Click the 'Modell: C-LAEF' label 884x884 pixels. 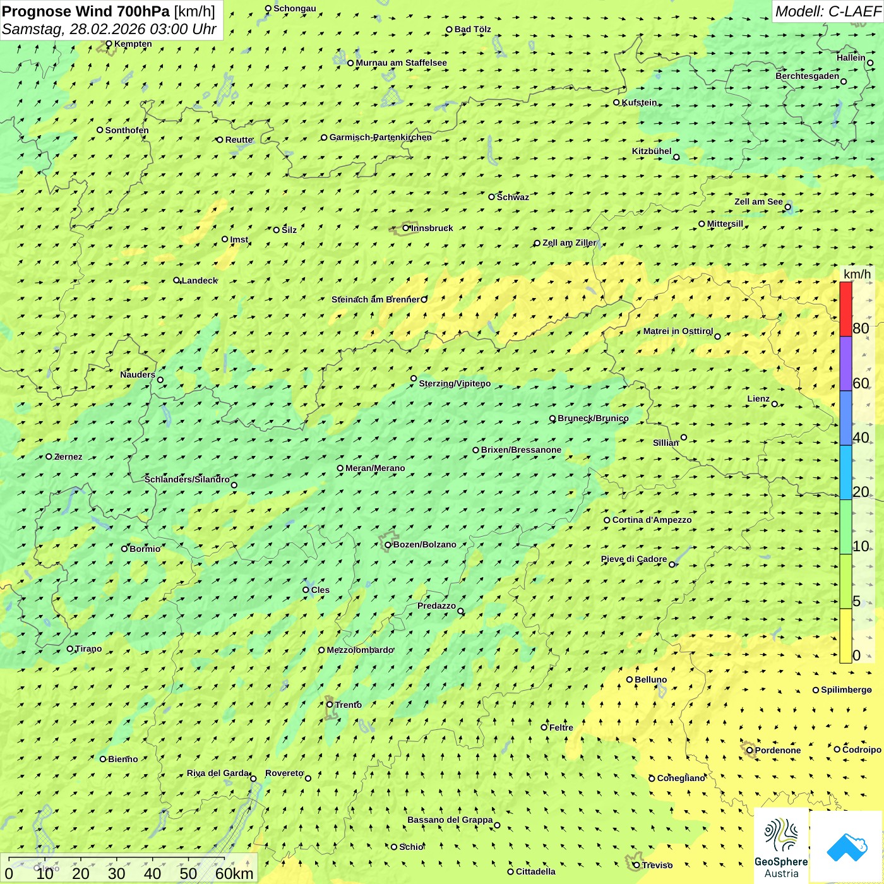828,11
